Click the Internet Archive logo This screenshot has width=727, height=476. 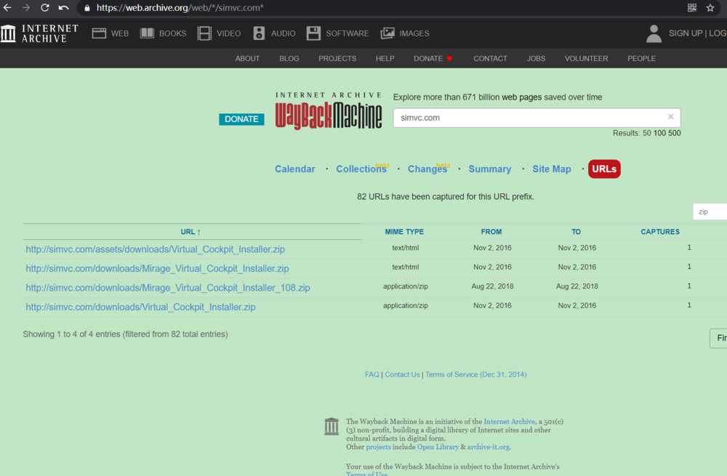(x=39, y=33)
